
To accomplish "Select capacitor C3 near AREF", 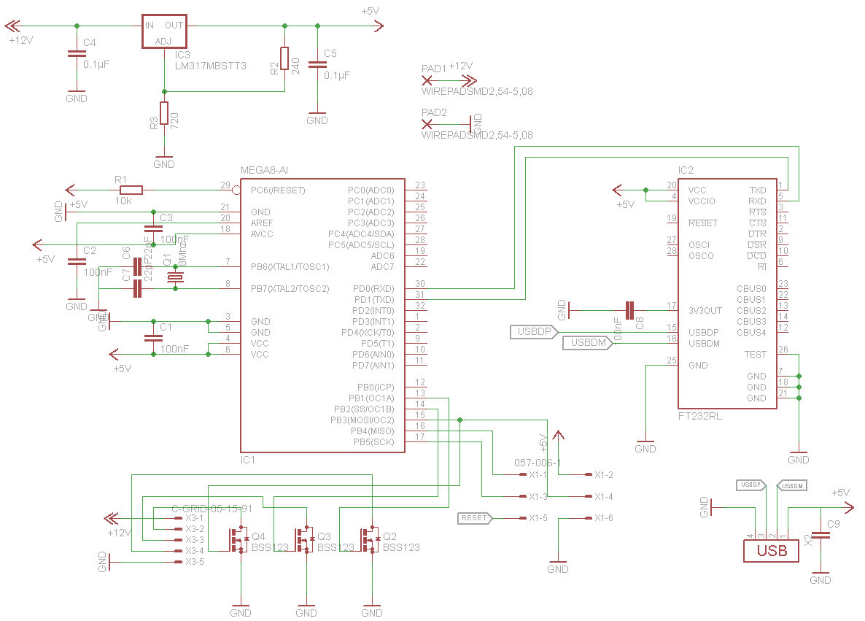I will (x=153, y=228).
